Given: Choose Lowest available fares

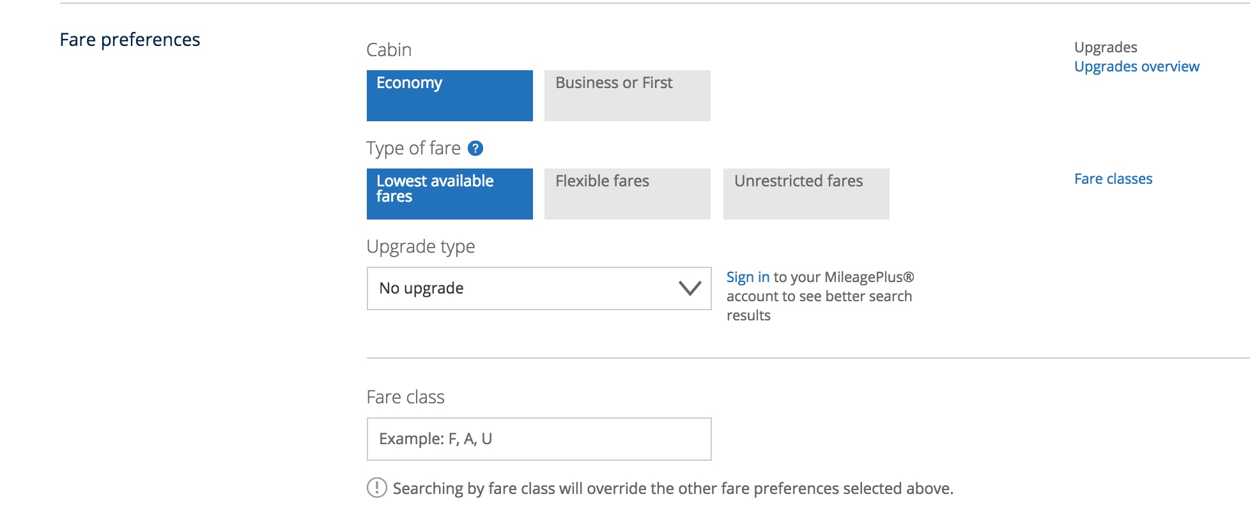Looking at the screenshot, I should coord(450,194).
